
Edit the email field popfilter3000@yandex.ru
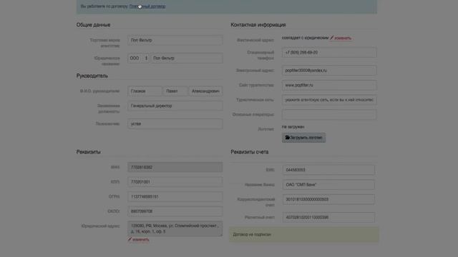click(329, 71)
